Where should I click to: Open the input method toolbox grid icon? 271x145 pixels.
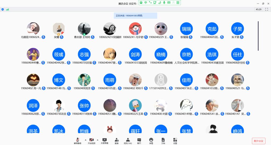click(178, 3)
